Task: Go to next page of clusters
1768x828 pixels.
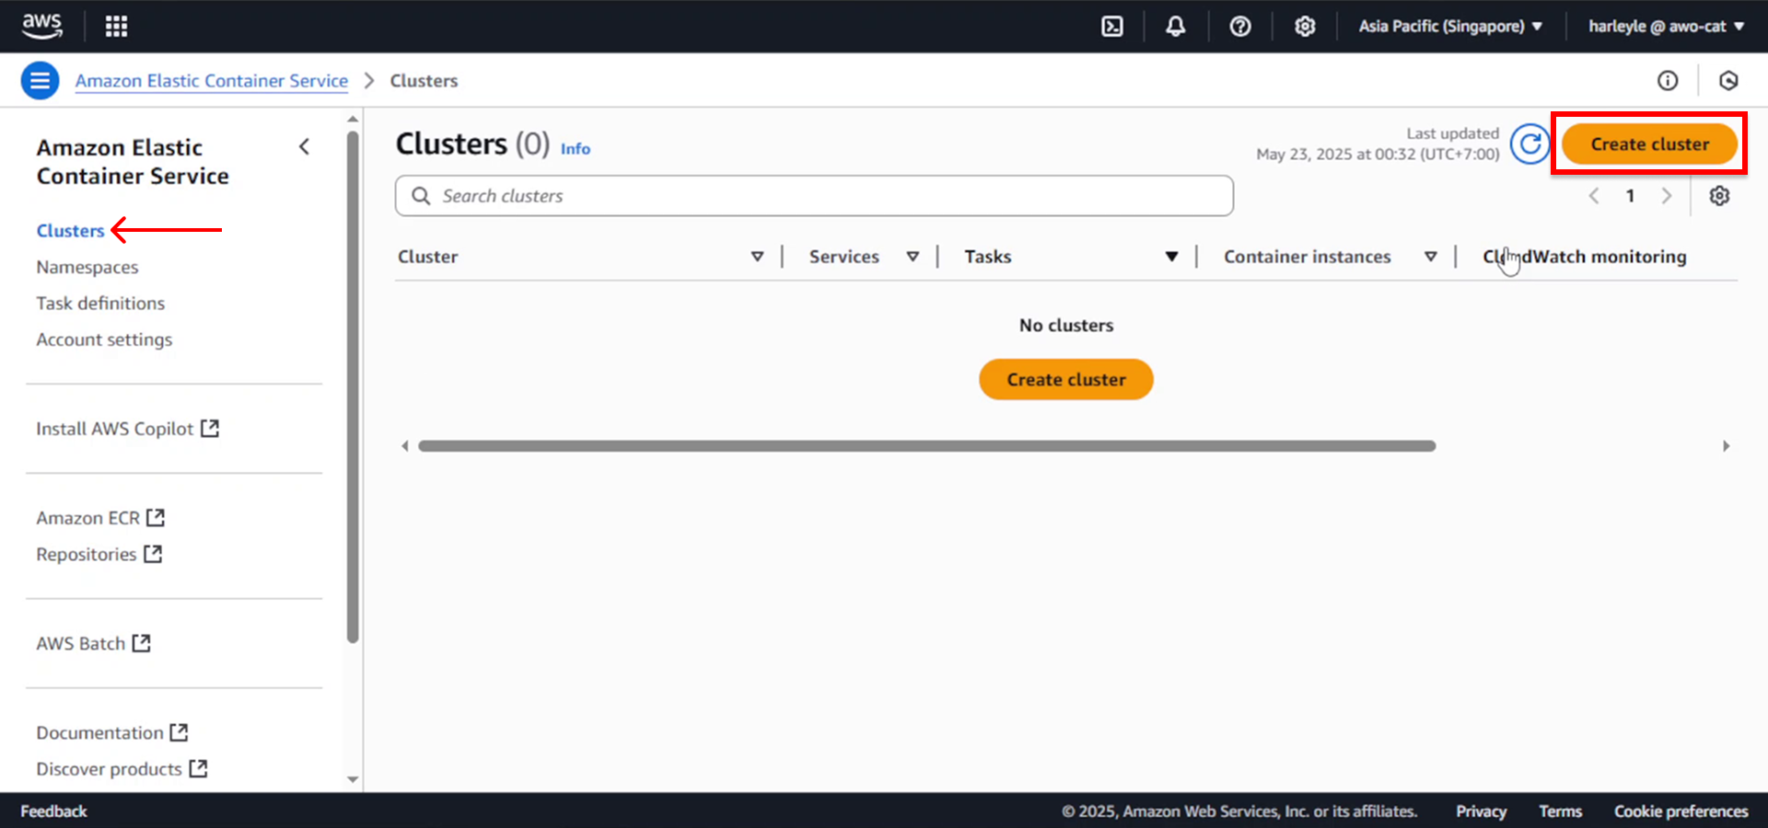Action: point(1666,196)
